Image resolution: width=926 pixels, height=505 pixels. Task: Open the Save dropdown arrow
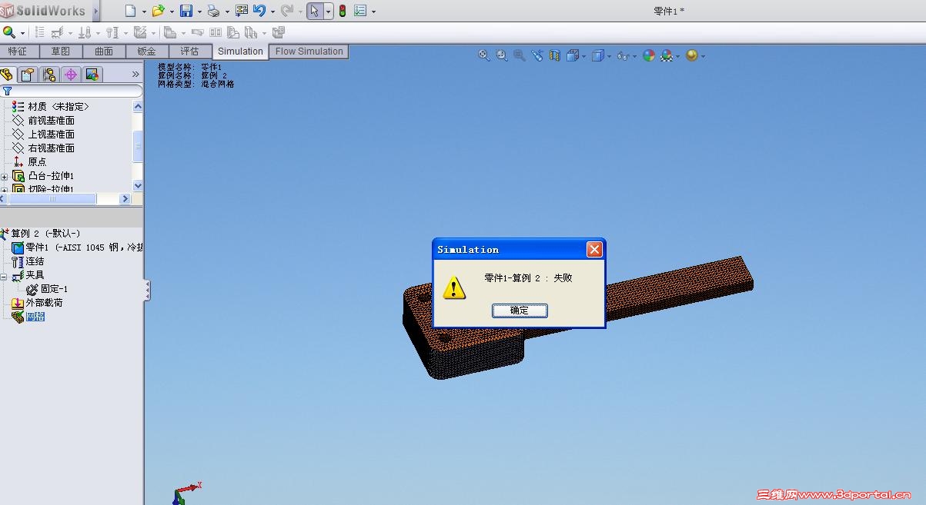click(x=199, y=12)
